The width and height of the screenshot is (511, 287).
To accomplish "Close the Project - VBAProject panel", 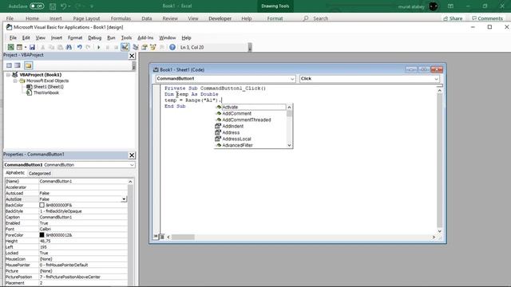I will click(132, 56).
